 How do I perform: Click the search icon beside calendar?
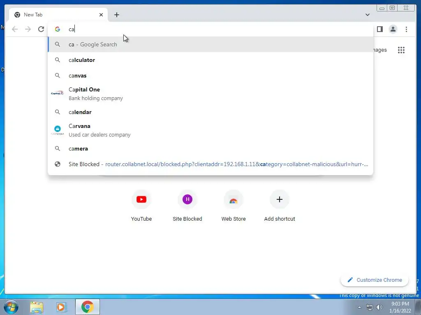(x=58, y=112)
